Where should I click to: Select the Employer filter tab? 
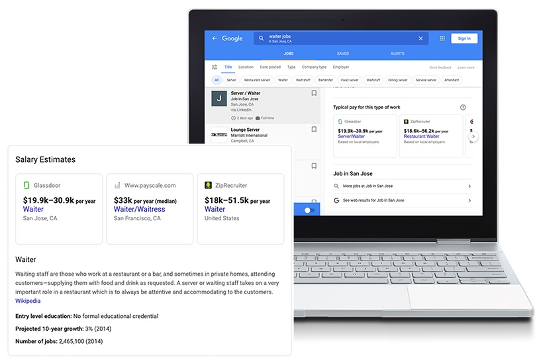[341, 67]
